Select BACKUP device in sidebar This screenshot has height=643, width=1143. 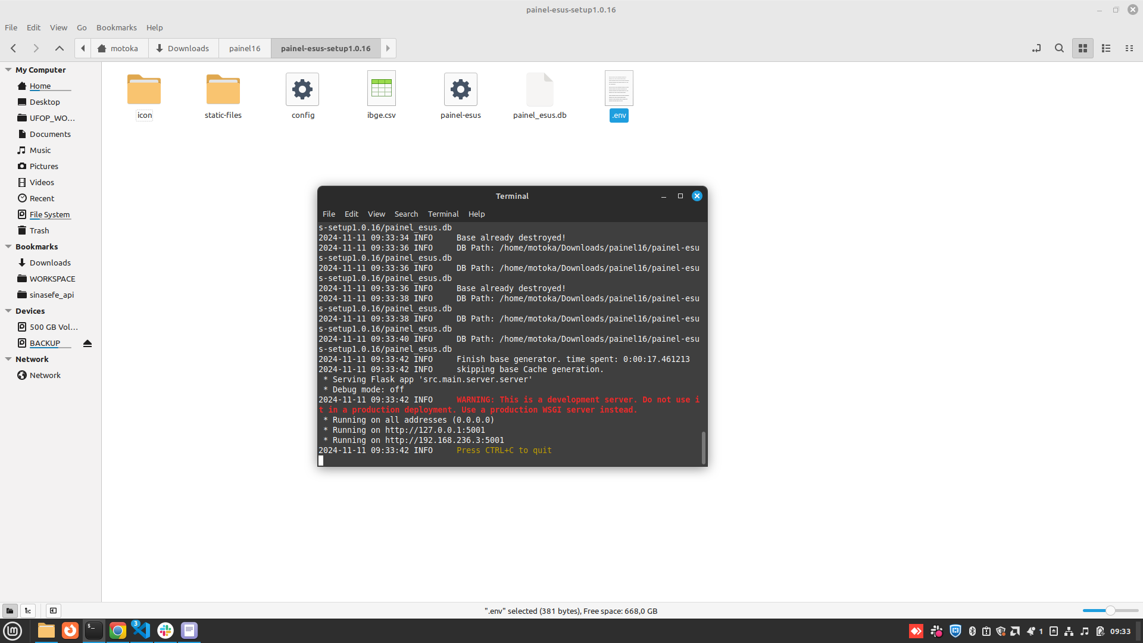[x=44, y=342]
